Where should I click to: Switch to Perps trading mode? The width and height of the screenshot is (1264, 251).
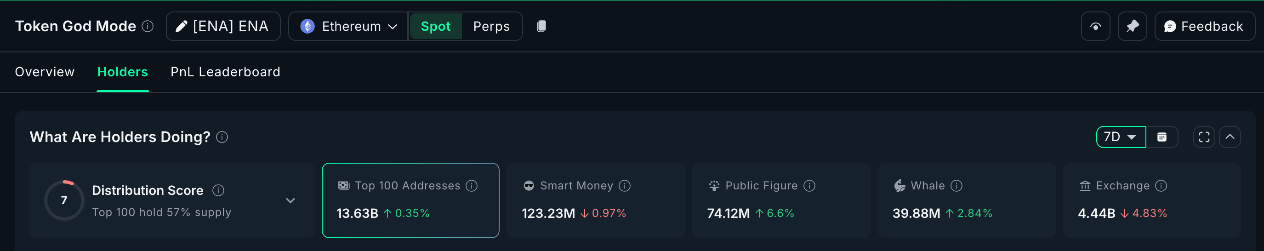point(491,27)
